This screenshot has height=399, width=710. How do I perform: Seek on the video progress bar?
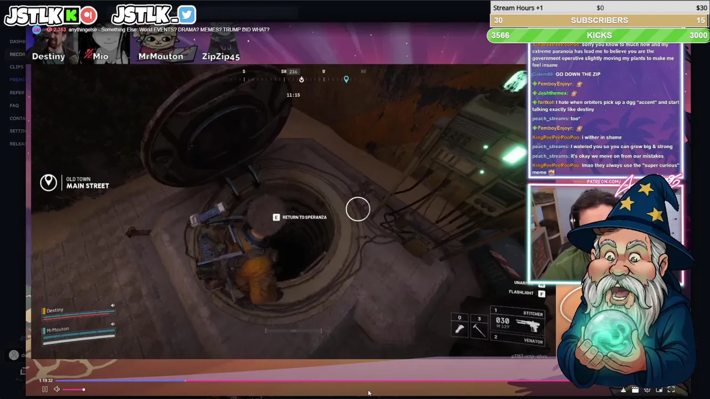point(311,381)
